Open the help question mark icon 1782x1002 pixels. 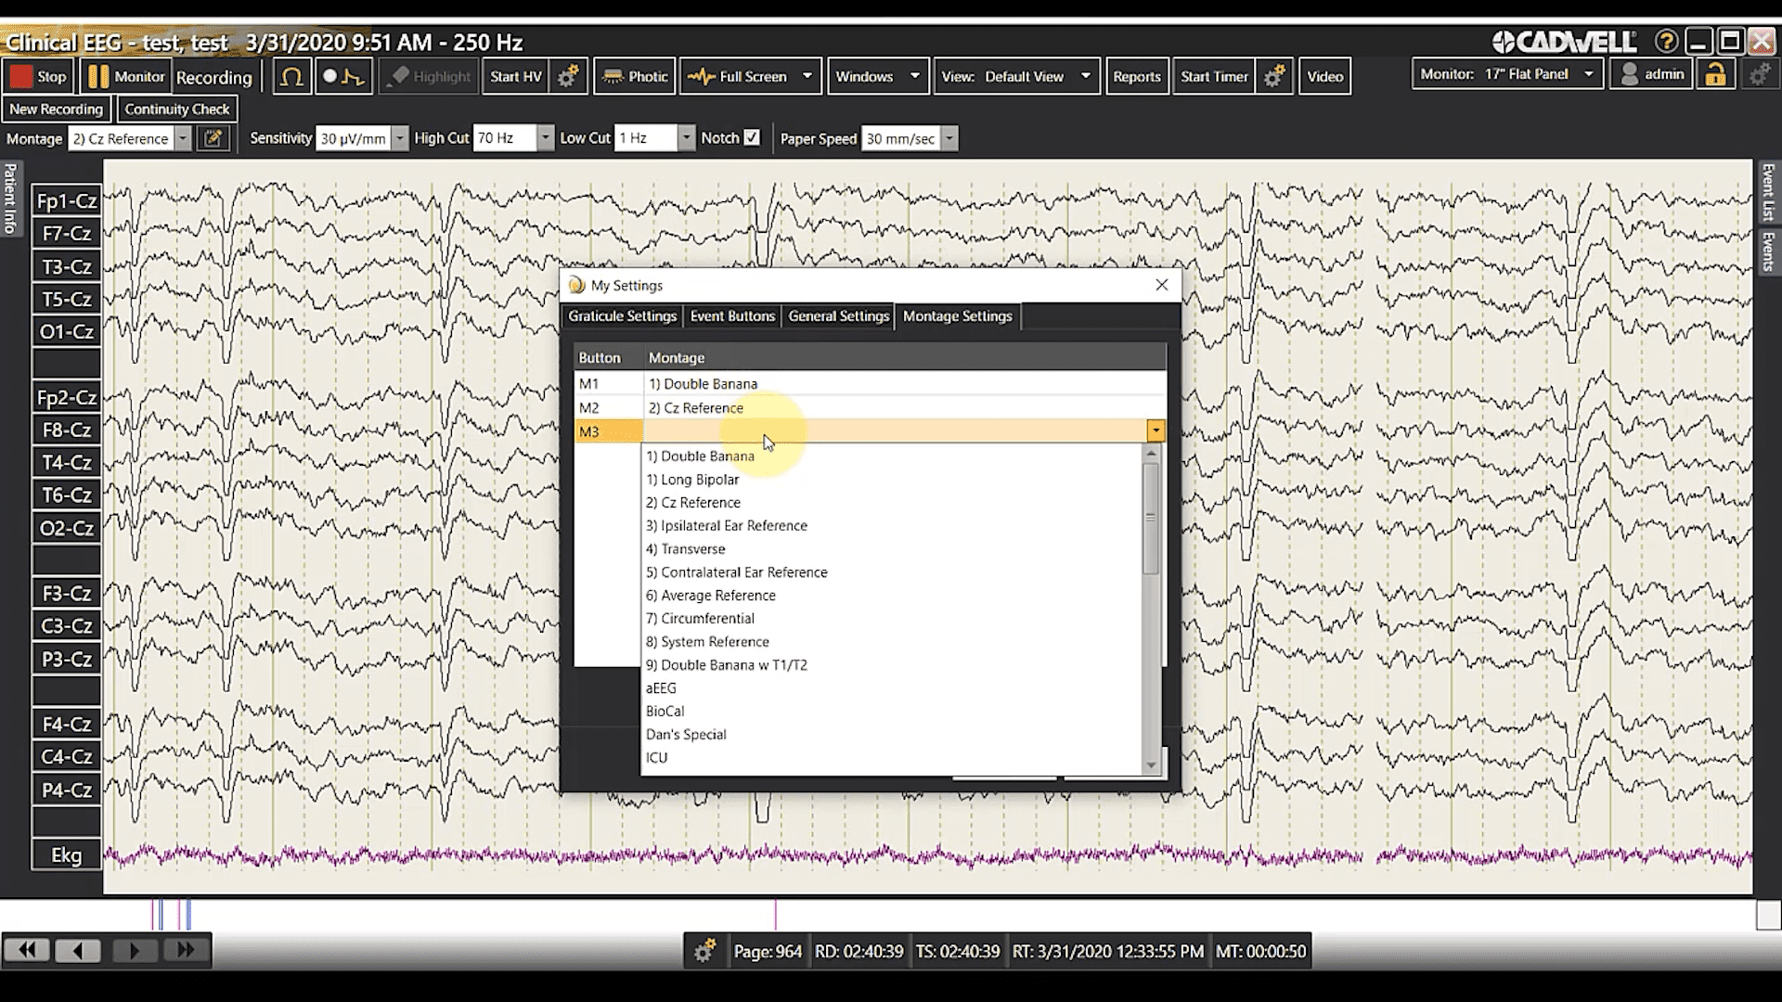(x=1666, y=42)
